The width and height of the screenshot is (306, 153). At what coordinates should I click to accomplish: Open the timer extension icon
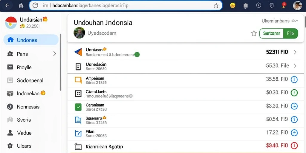258,5
